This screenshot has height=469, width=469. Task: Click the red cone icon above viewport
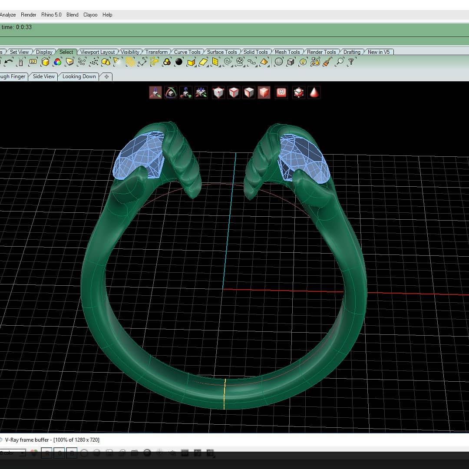[314, 92]
